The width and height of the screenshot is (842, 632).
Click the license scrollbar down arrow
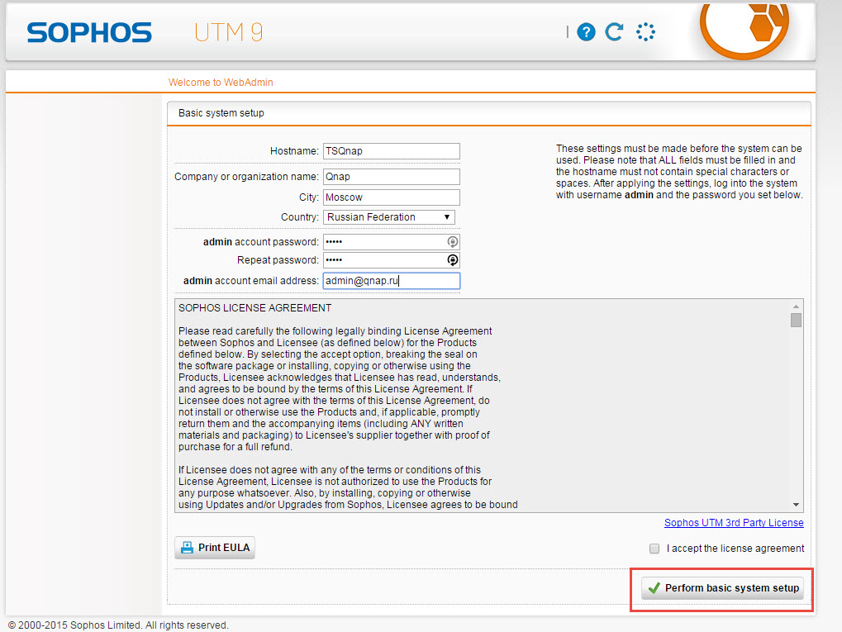pos(796,505)
